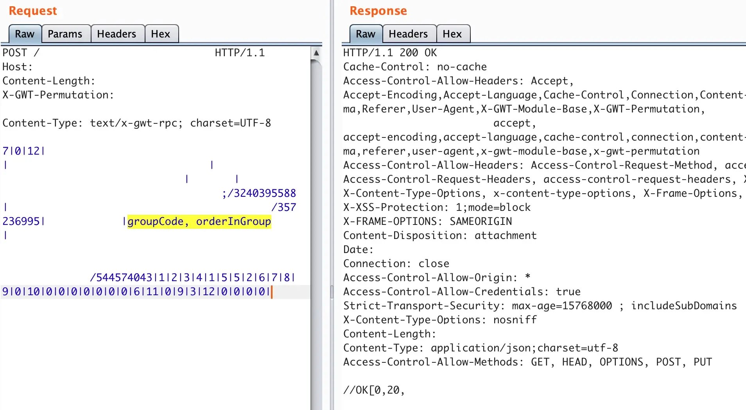Click the X-GWT-Permutation header line
The image size is (746, 410).
point(58,95)
